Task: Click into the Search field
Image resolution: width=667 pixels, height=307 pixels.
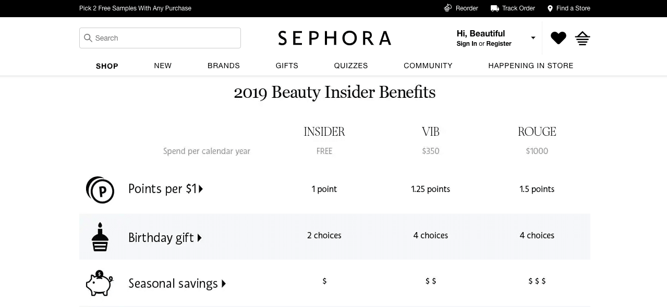Action: pyautogui.click(x=164, y=38)
